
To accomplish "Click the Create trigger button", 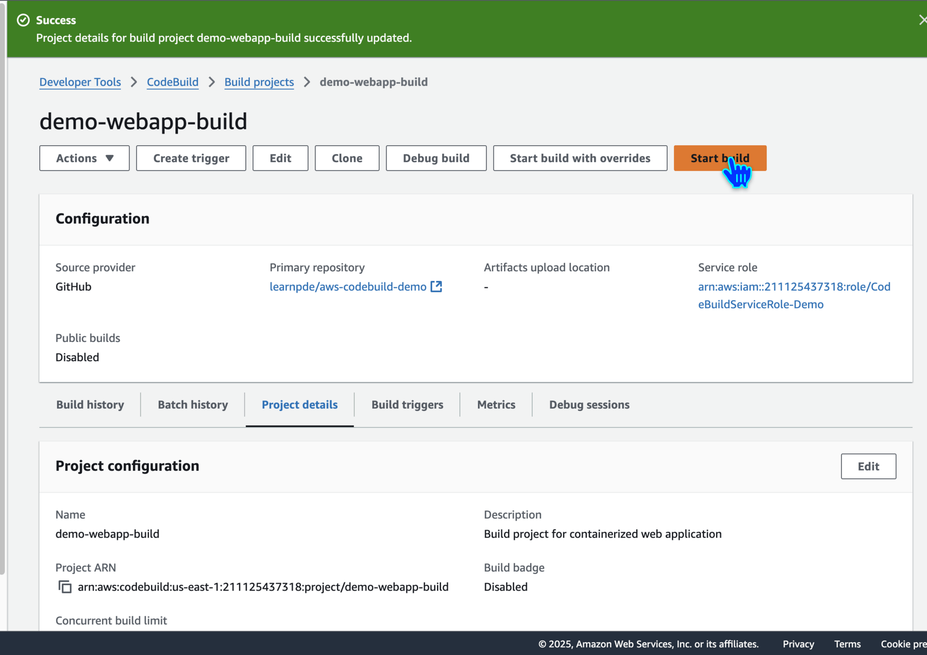I will point(191,158).
